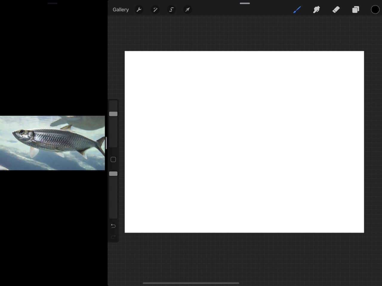Tap the multitasking handle above Procreate
The image size is (382, 286).
click(x=245, y=3)
